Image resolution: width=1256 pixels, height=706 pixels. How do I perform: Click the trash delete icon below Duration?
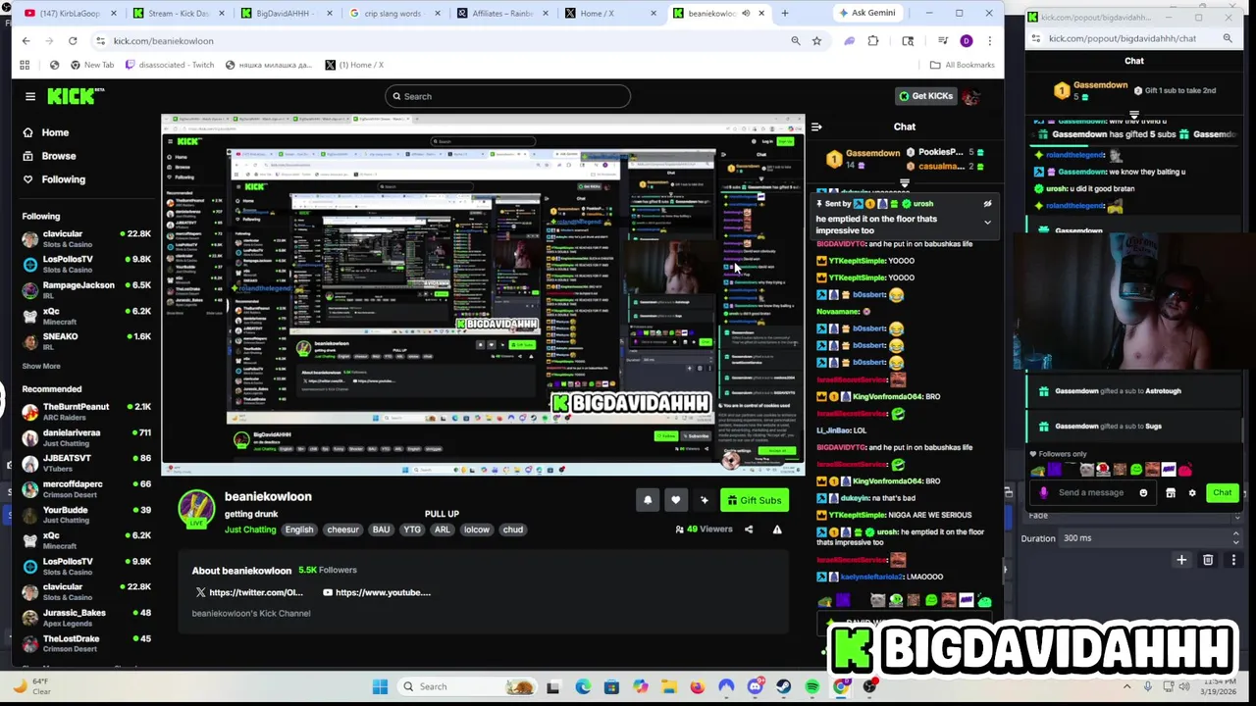click(1208, 560)
